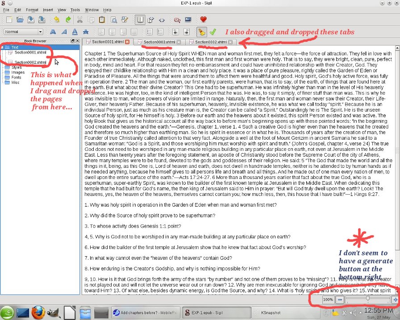The height and width of the screenshot is (320, 400).
Task: Click the red heart Donate icon
Action: (x=203, y=19)
